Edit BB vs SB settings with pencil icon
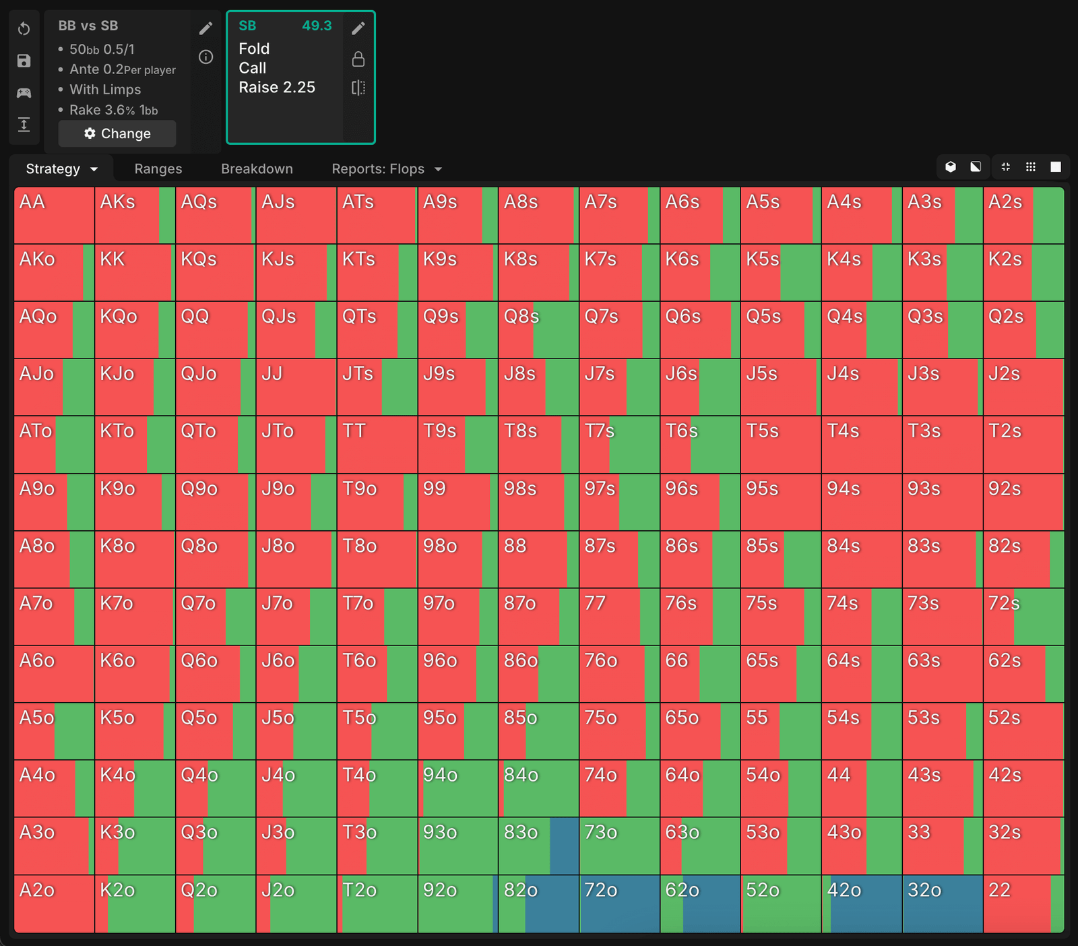1078x946 pixels. (x=205, y=28)
